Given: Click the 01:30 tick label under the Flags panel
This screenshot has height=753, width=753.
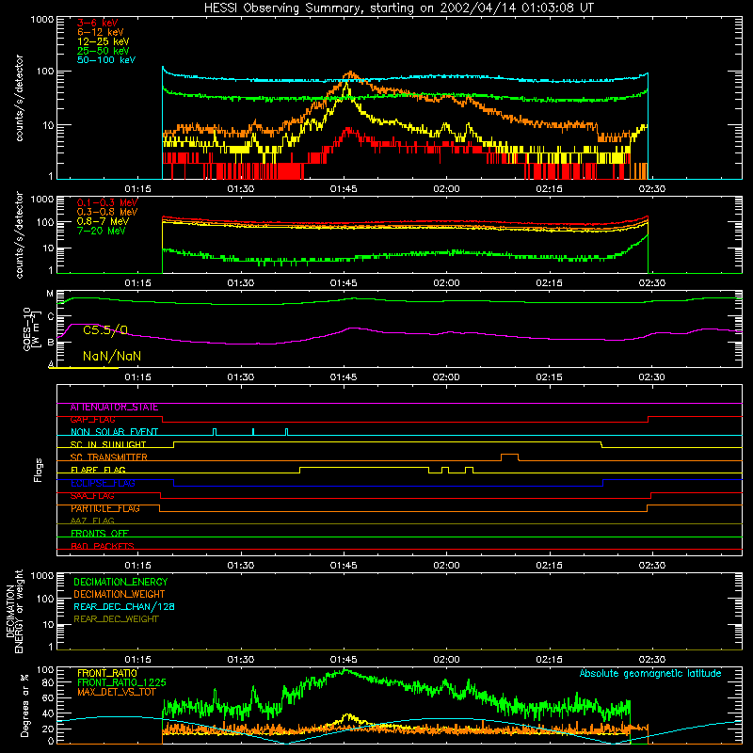Looking at the screenshot, I should (x=241, y=566).
